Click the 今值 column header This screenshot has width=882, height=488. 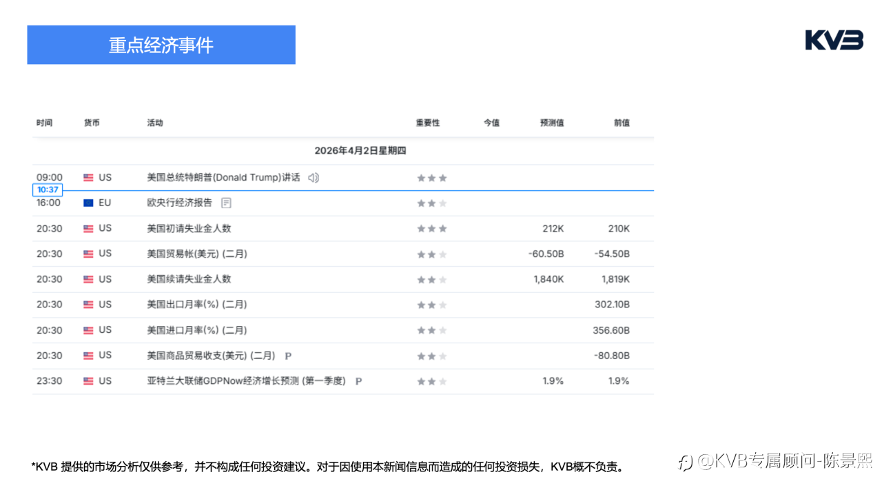pos(491,123)
